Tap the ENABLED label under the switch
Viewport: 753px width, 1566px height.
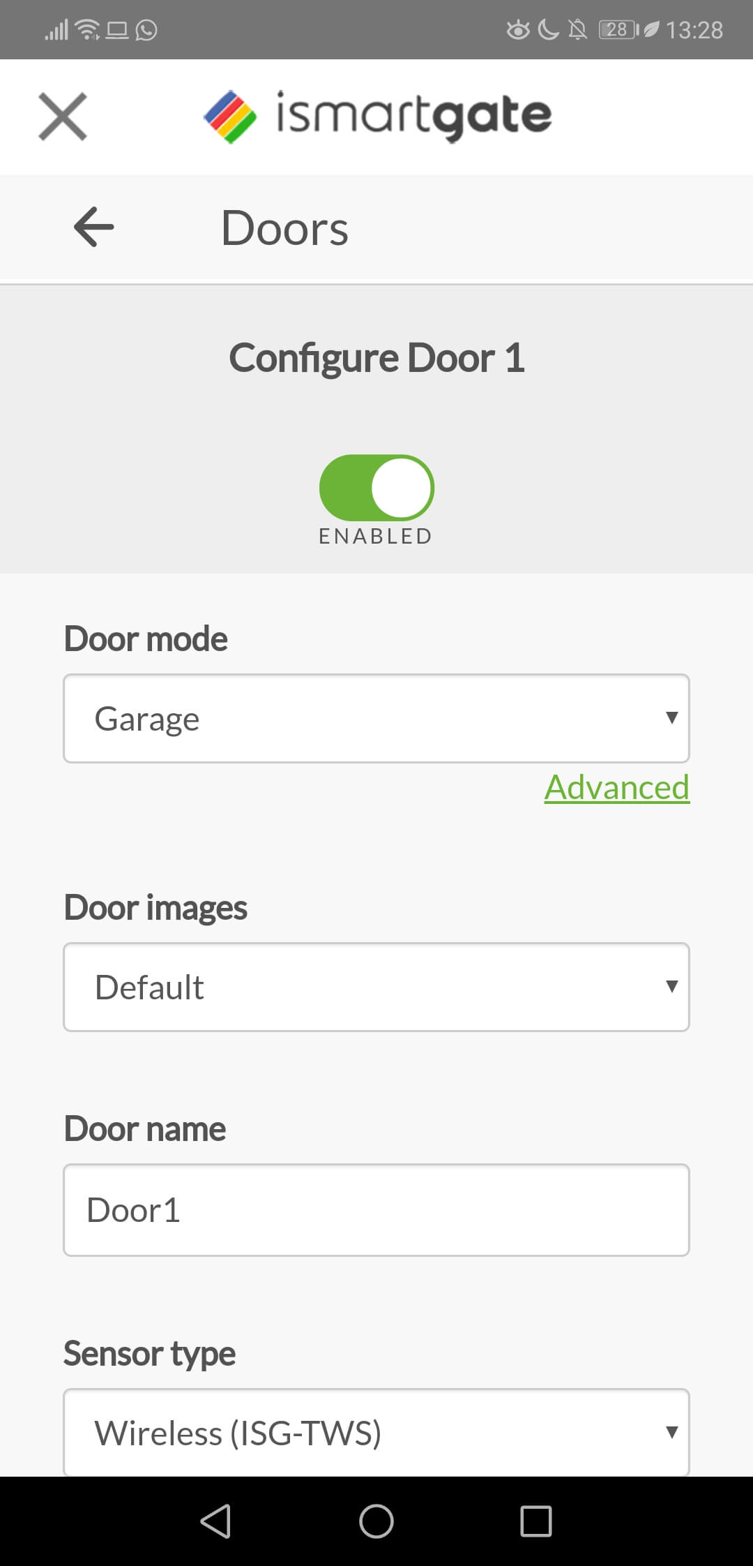coord(376,536)
